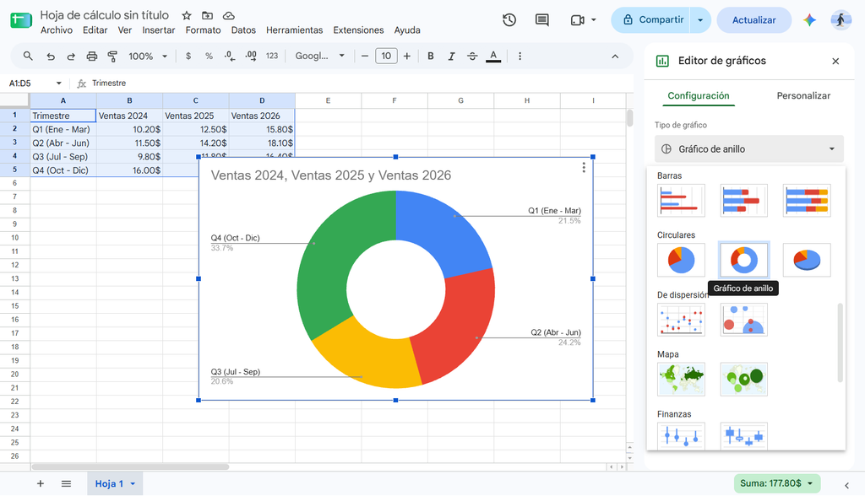Decrease font size with the minus button
Screen dimensions: 865x496
(x=365, y=57)
